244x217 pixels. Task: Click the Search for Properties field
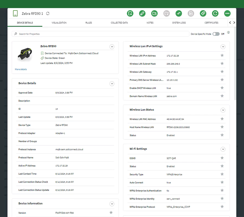(x=100, y=34)
